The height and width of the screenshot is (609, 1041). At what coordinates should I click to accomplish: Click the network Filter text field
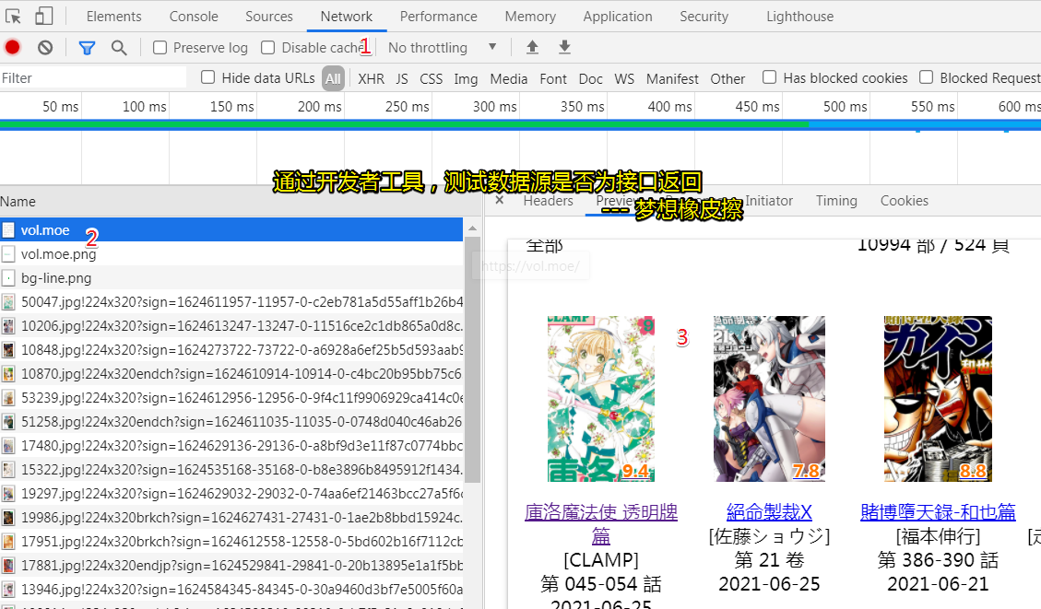93,78
